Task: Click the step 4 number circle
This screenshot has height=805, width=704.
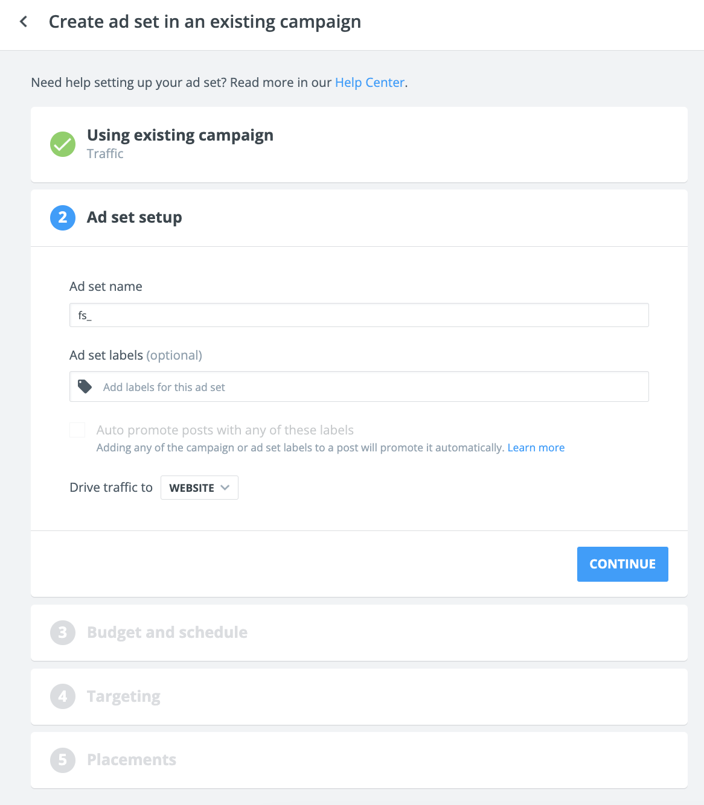Action: (63, 696)
